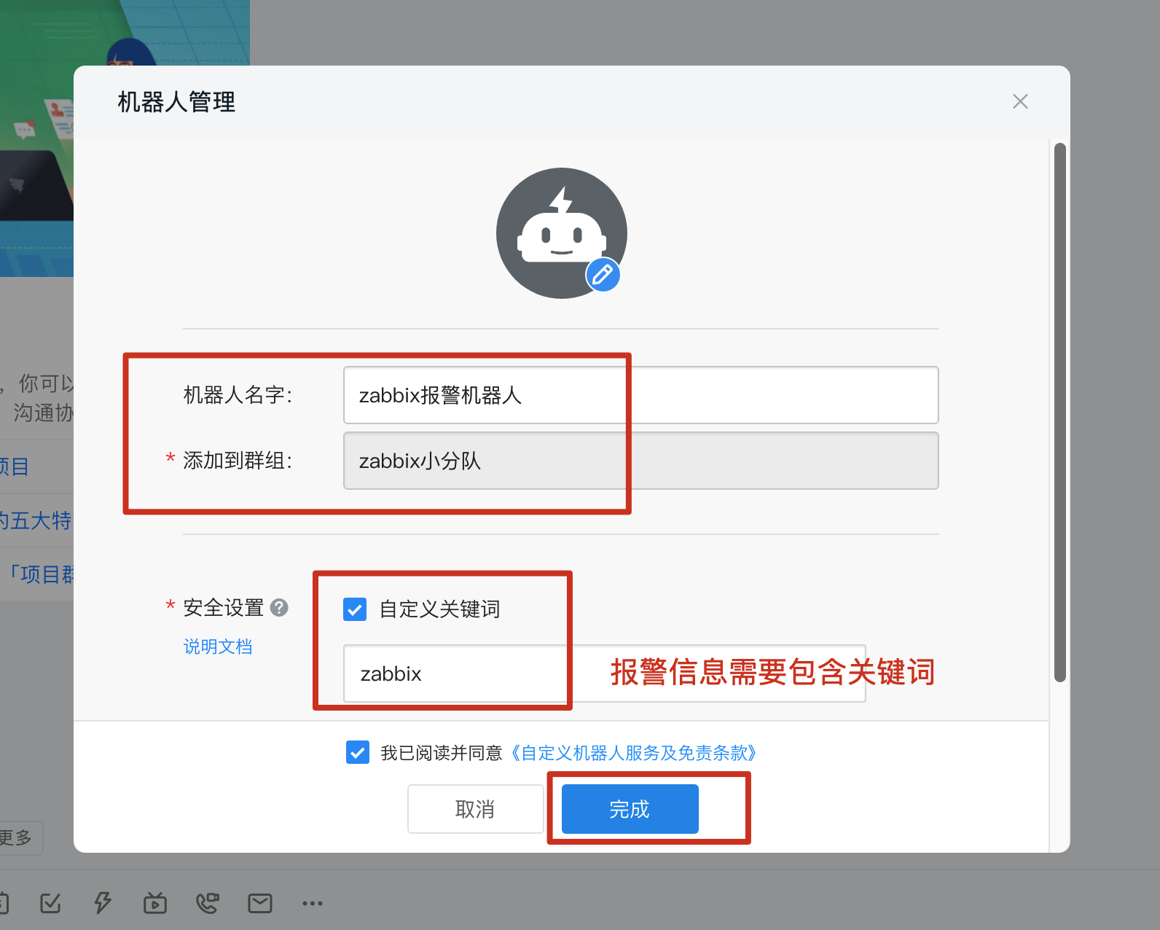This screenshot has height=930, width=1160.
Task: Start a call with the phone video icon
Action: [x=208, y=903]
